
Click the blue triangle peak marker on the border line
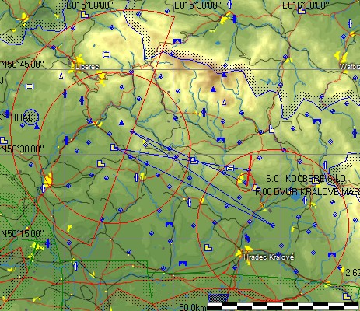(224, 75)
